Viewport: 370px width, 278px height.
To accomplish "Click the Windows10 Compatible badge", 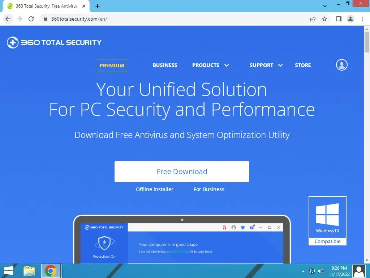I will [x=327, y=220].
